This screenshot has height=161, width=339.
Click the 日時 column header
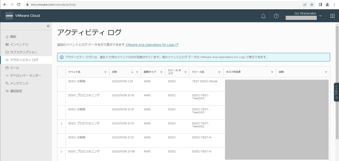pyautogui.click(x=114, y=72)
